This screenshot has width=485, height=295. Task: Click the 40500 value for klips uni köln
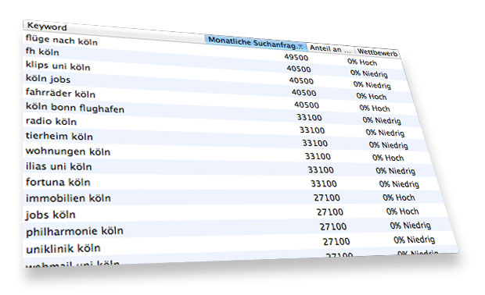tap(301, 80)
